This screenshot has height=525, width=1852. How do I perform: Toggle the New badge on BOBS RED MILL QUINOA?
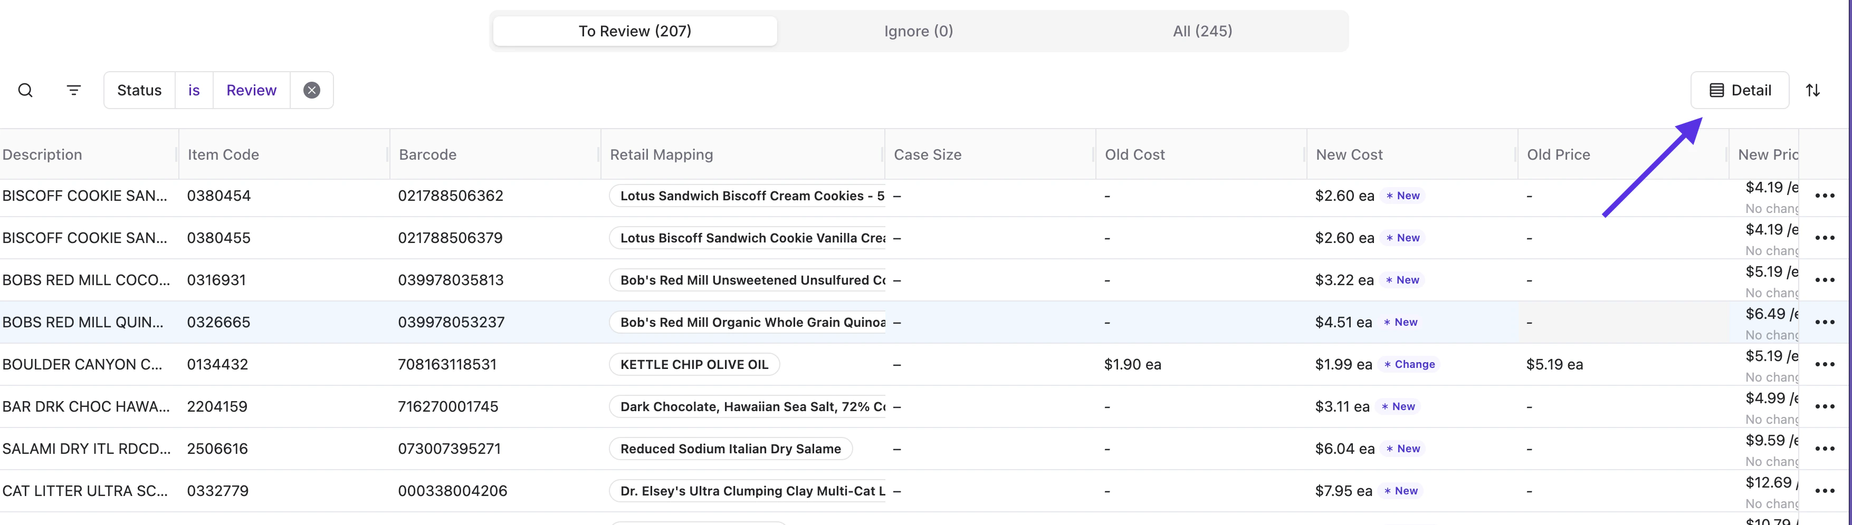1400,322
